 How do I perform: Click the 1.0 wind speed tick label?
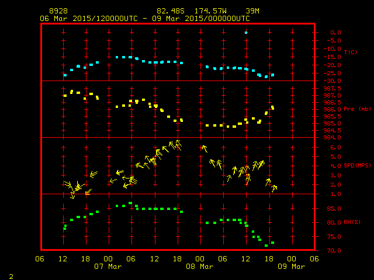tap(335, 194)
